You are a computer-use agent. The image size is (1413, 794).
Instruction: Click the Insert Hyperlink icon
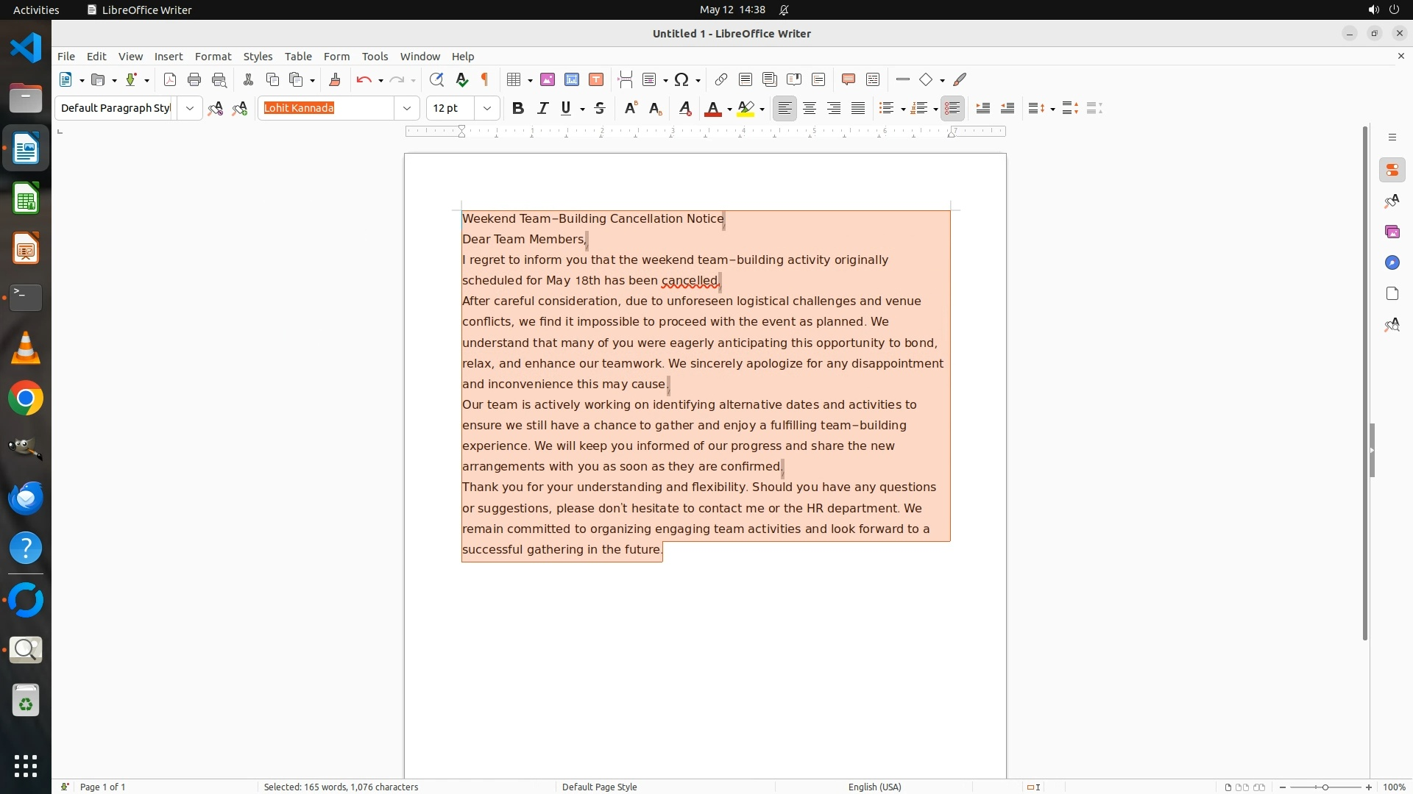pyautogui.click(x=721, y=79)
